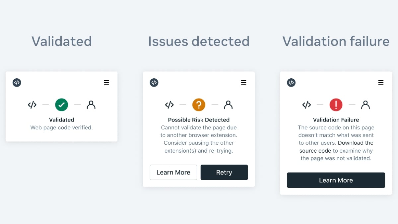Screen dimensions: 398x224
Task: Click extension logo in Possible Risk card
Action: [x=154, y=83]
